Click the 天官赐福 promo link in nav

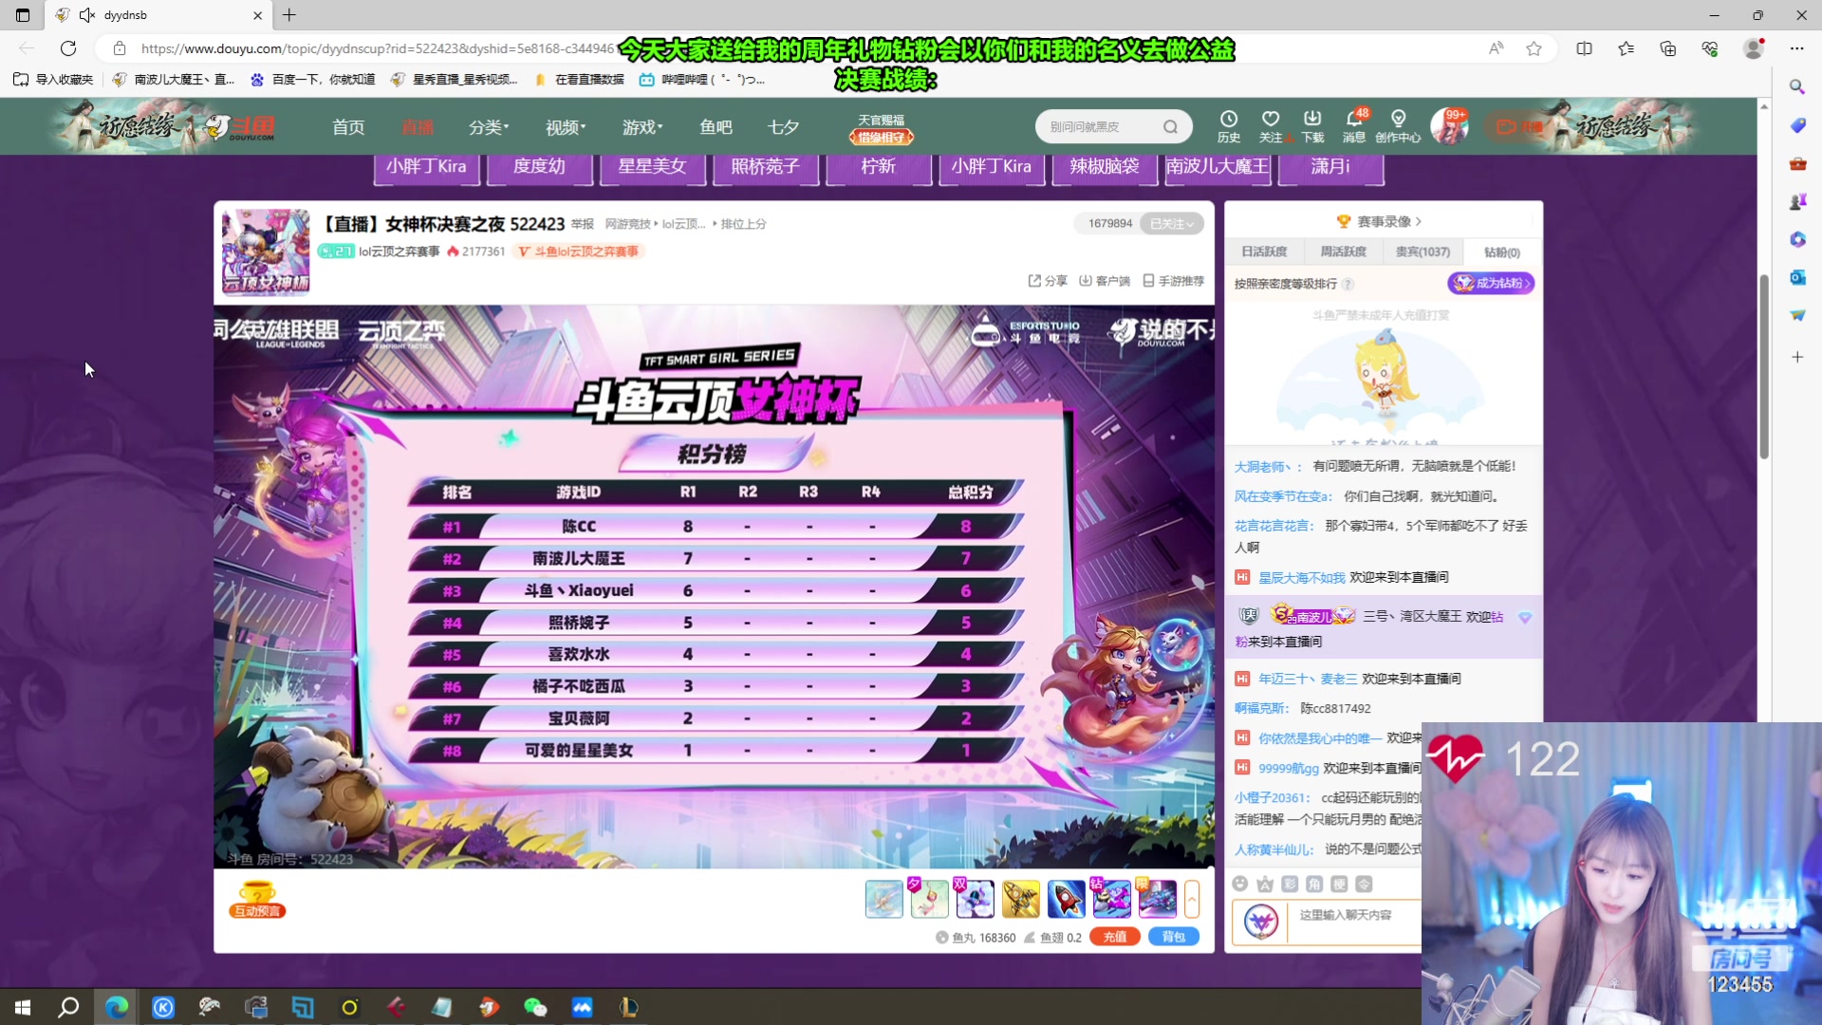(881, 128)
